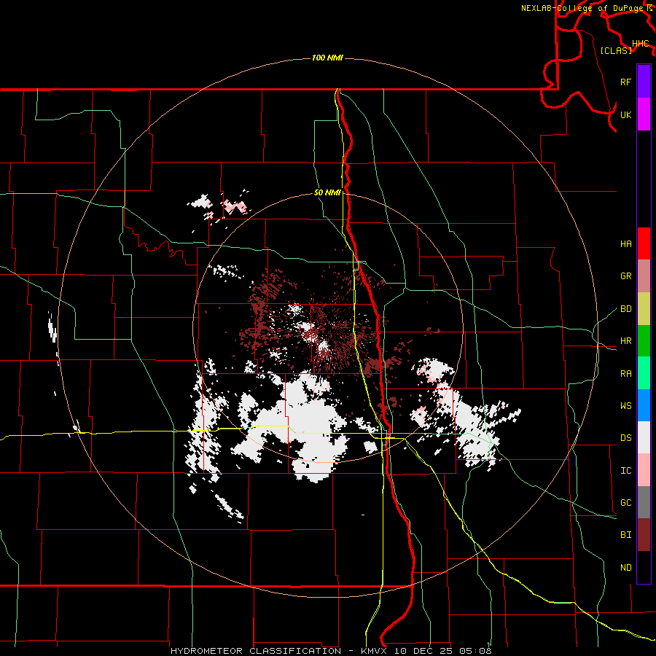This screenshot has width=656, height=656.
Task: Pick the HR green legend swatch
Action: (644, 341)
